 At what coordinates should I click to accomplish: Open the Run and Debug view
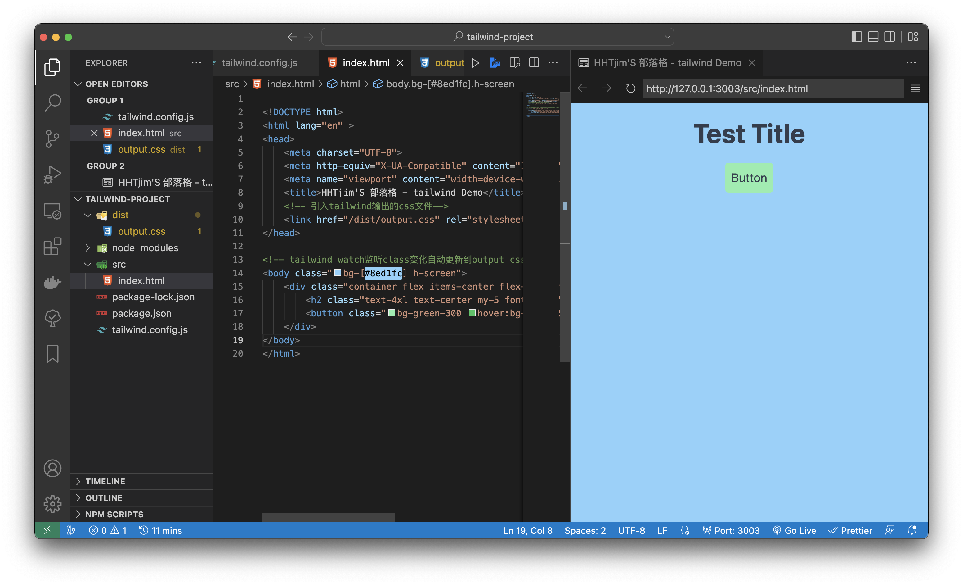(x=52, y=175)
